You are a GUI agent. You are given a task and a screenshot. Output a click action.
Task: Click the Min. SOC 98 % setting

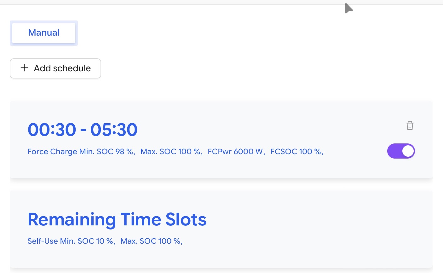[107, 152]
